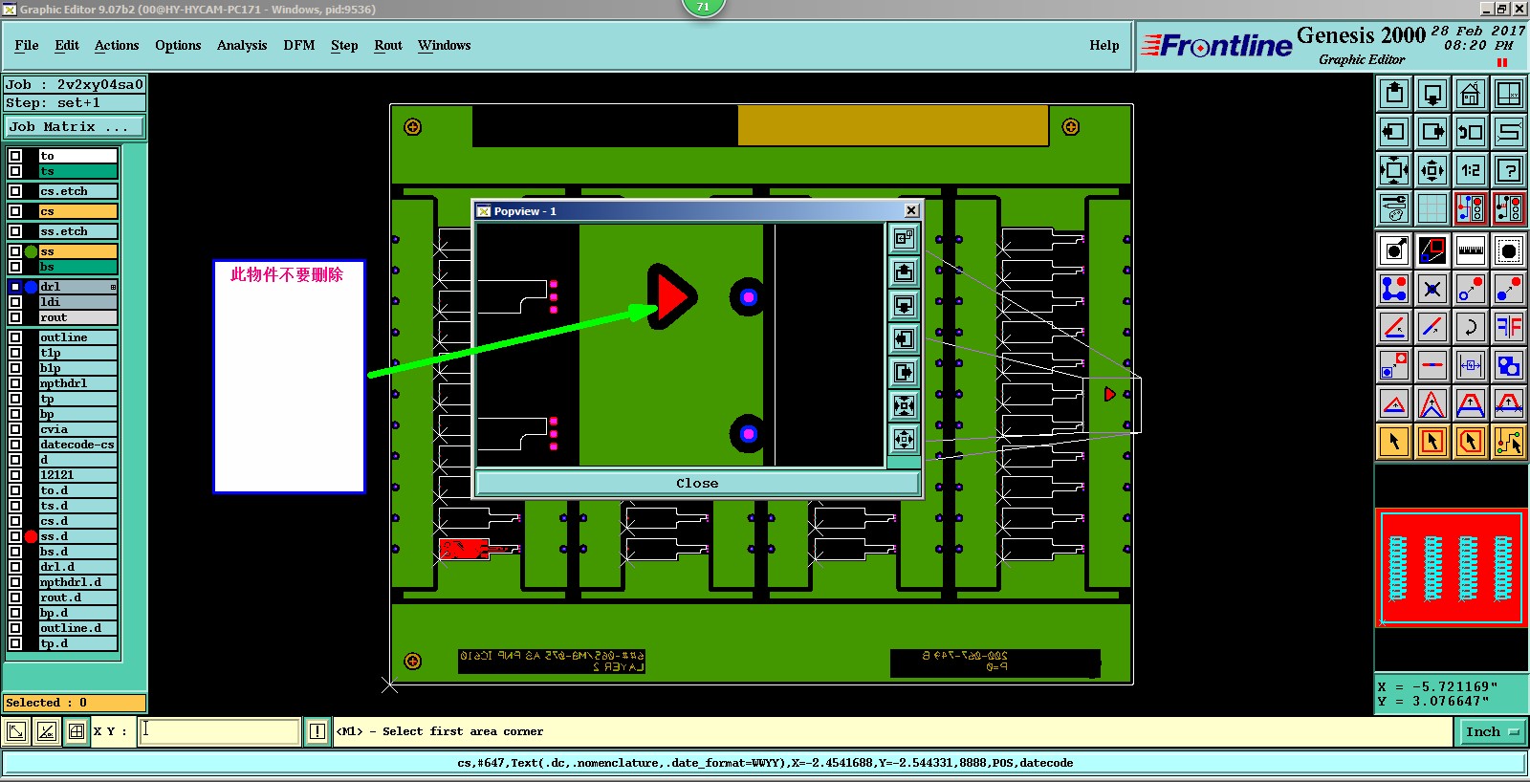Select the mpthdrl layer name
Viewport: 1530px width, 782px height.
coord(78,383)
